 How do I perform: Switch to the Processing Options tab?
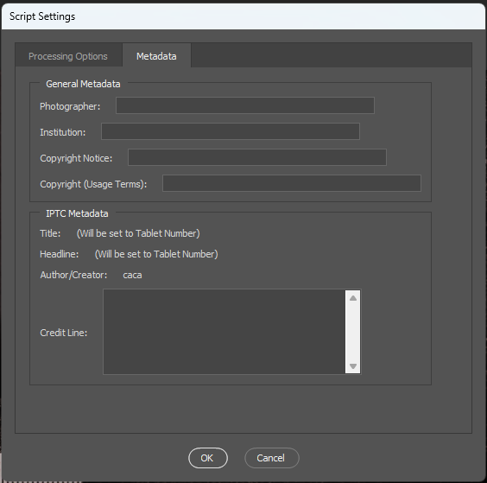(68, 56)
